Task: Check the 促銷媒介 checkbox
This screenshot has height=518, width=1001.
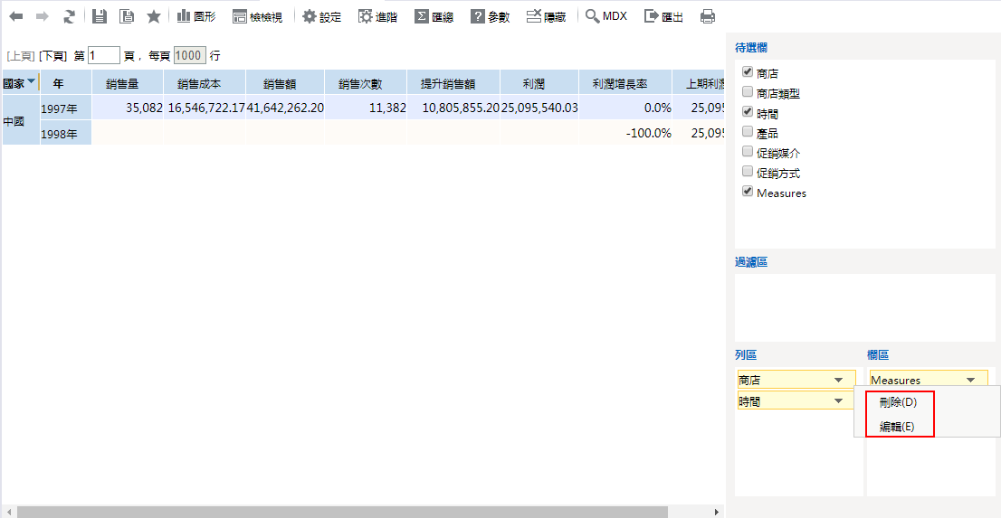Action: coord(748,152)
